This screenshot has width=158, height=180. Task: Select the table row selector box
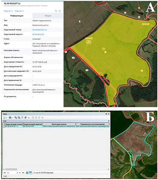pyautogui.click(x=4, y=126)
